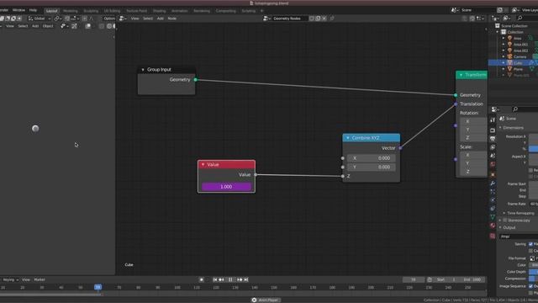Toggle the checkbox below Aspect Y
Image resolution: width=538 pixels, height=303 pixels.
click(530, 170)
